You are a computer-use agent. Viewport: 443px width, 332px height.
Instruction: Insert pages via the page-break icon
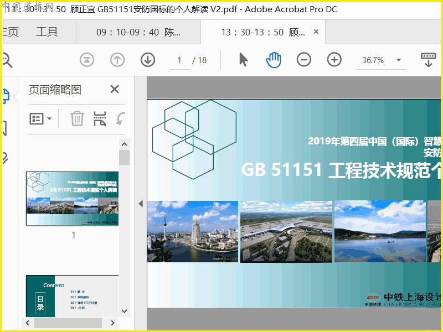(x=100, y=118)
